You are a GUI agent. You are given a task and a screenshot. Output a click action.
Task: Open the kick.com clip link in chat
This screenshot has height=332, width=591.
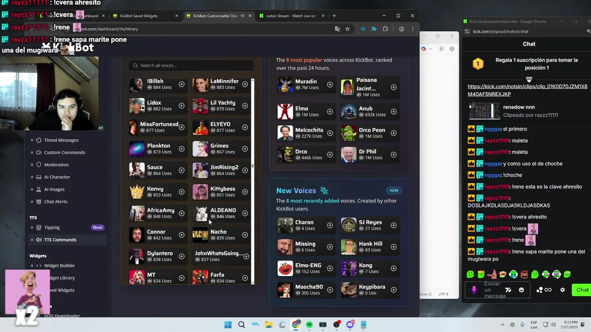[x=527, y=90]
